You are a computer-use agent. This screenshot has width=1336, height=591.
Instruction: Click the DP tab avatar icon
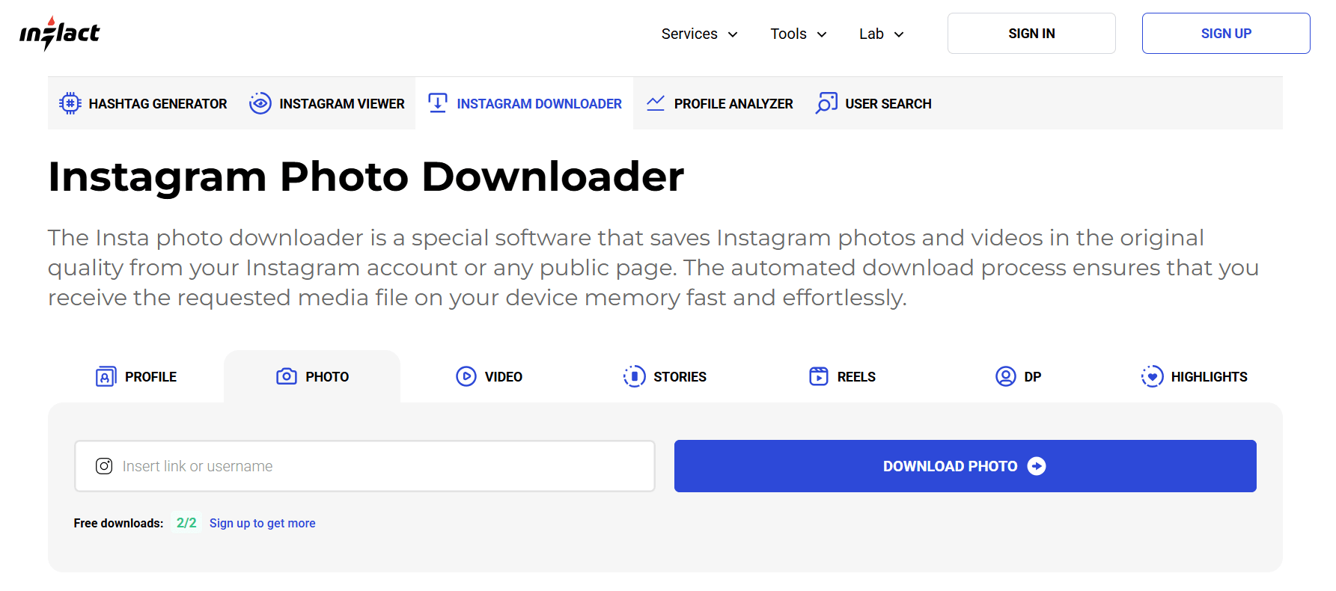tap(1006, 376)
